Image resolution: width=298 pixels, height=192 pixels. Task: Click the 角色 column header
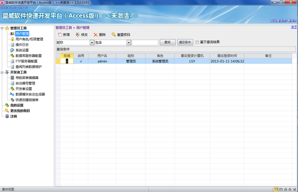160,56
